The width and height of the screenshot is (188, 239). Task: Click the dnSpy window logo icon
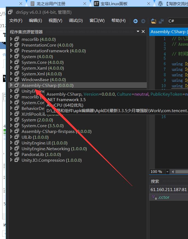[10, 12]
